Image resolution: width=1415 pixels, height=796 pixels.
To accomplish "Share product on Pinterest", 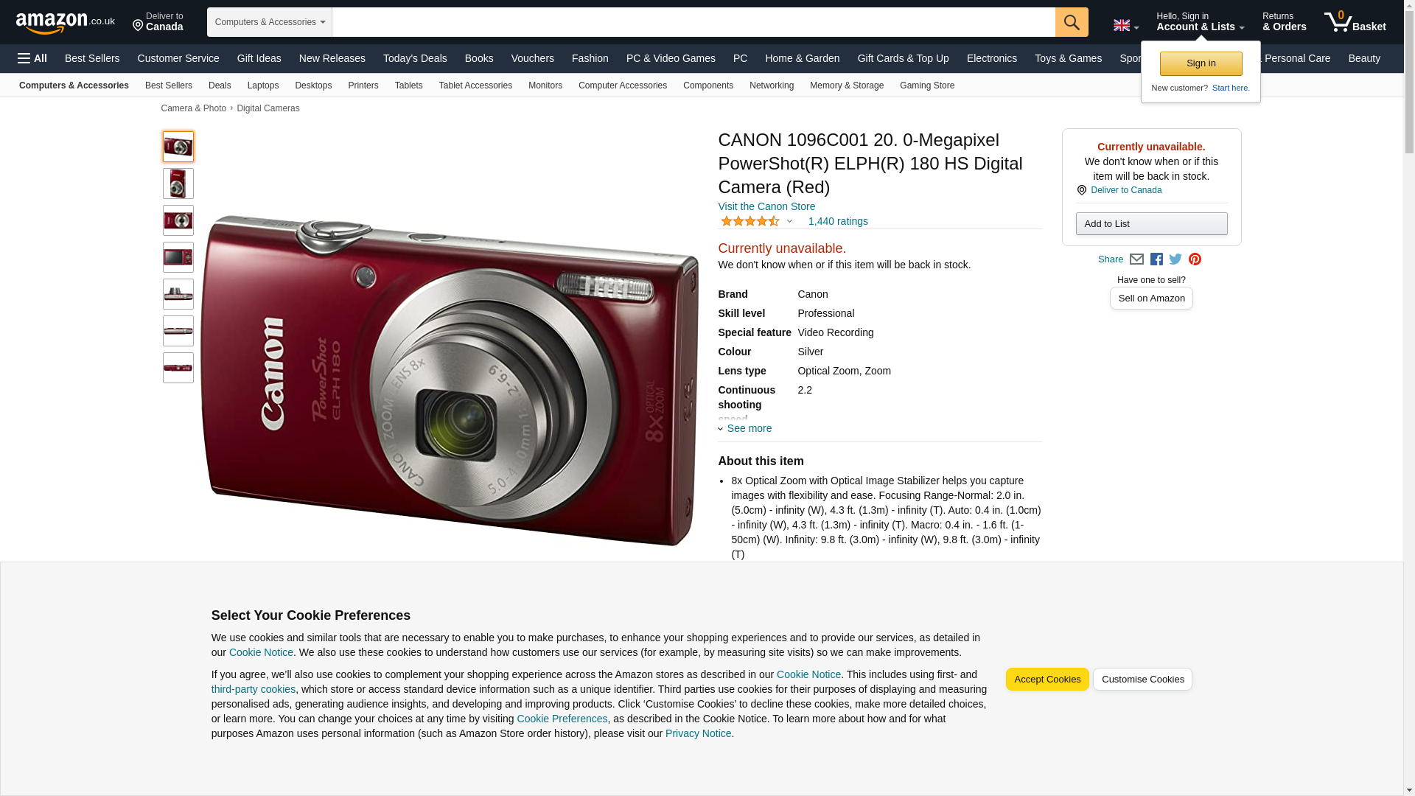I will (x=1195, y=259).
